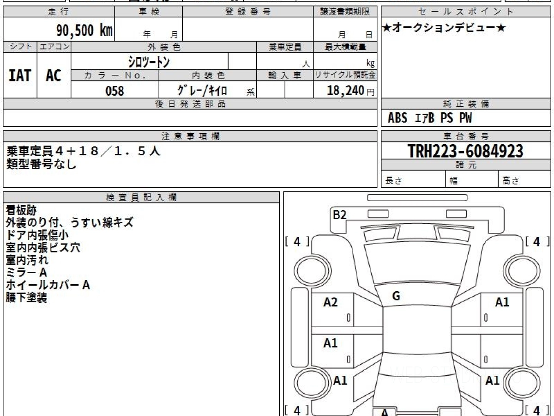554x416 pixels.
Task: Click the 乗車定員 header cell
Action: pyautogui.click(x=285, y=47)
